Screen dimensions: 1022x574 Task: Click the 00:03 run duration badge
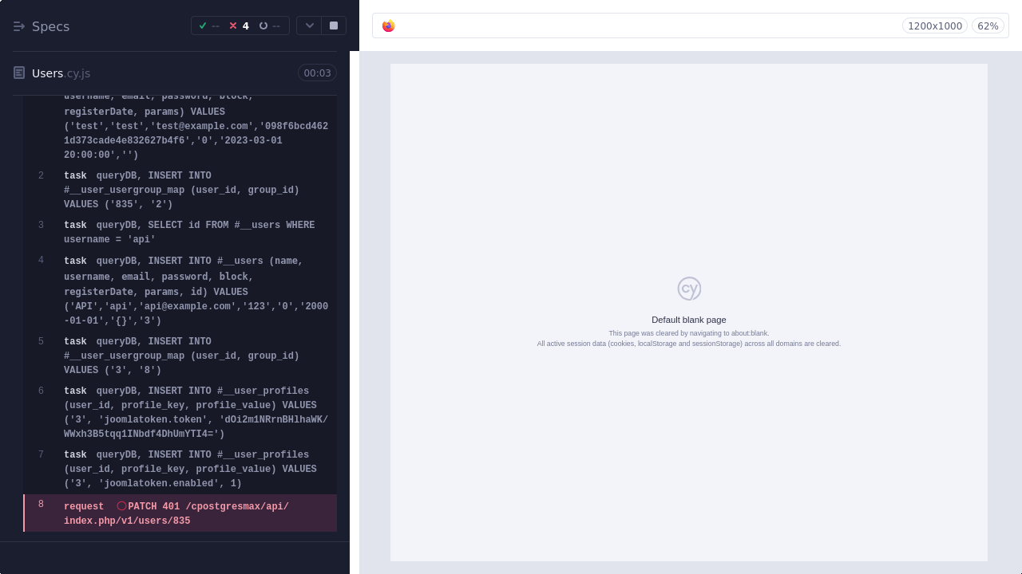coord(317,73)
